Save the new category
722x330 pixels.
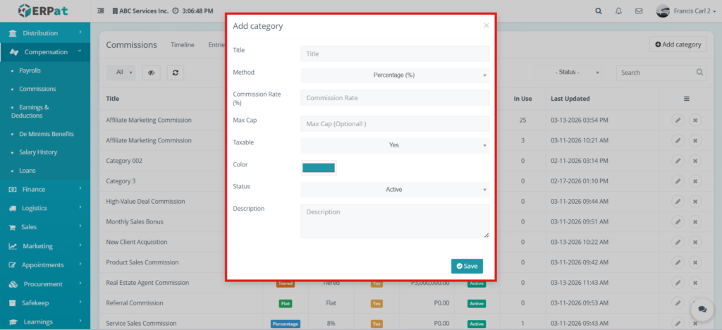click(x=467, y=266)
